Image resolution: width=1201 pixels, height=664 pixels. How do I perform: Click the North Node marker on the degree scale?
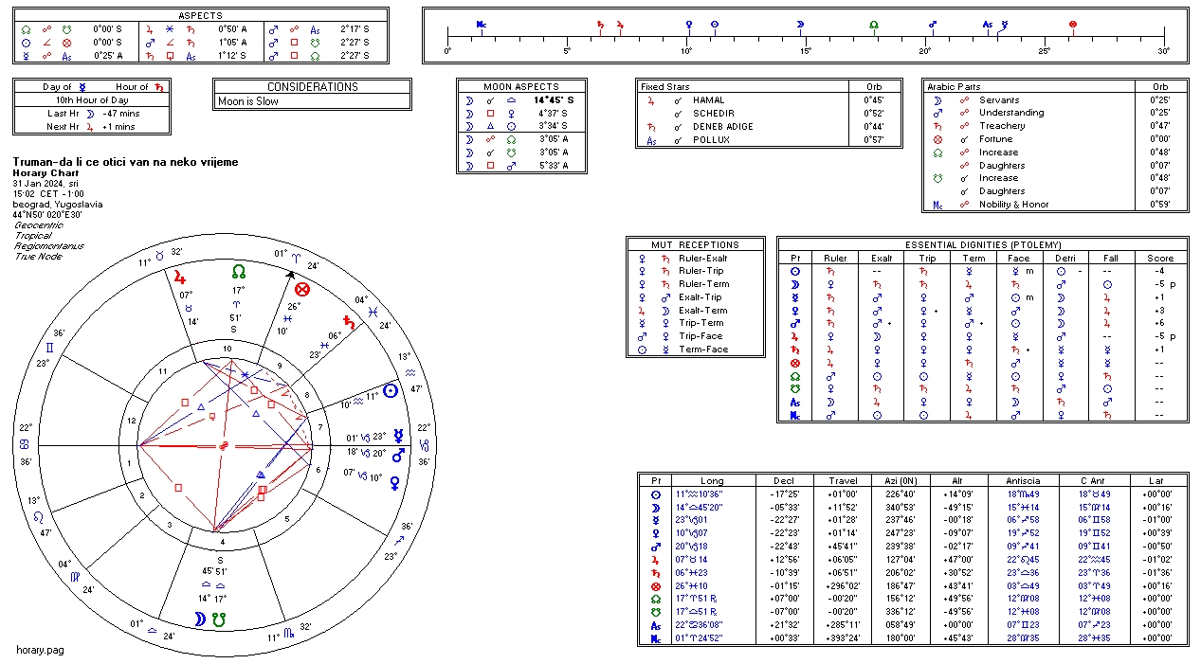tap(873, 24)
